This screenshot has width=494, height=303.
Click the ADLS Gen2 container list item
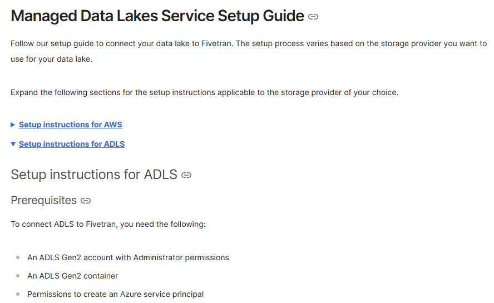point(72,276)
